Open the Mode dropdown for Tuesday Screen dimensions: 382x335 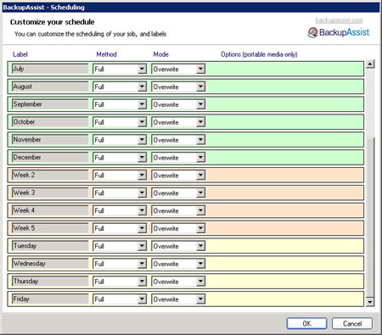click(x=178, y=246)
